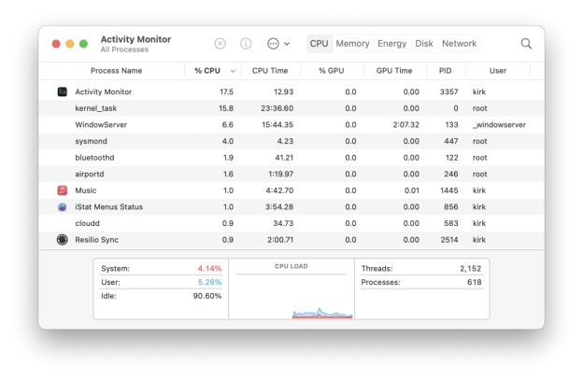
Task: Switch to the Energy tab
Action: (391, 44)
